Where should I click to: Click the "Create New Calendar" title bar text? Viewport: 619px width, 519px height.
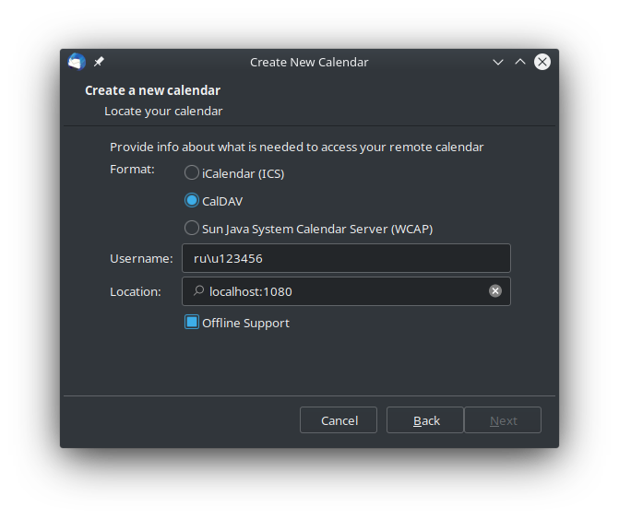pos(309,62)
